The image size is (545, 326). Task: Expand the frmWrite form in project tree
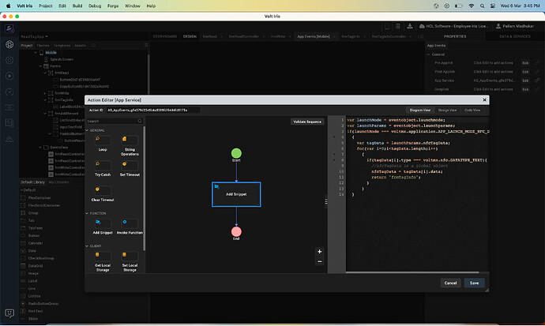(45, 93)
